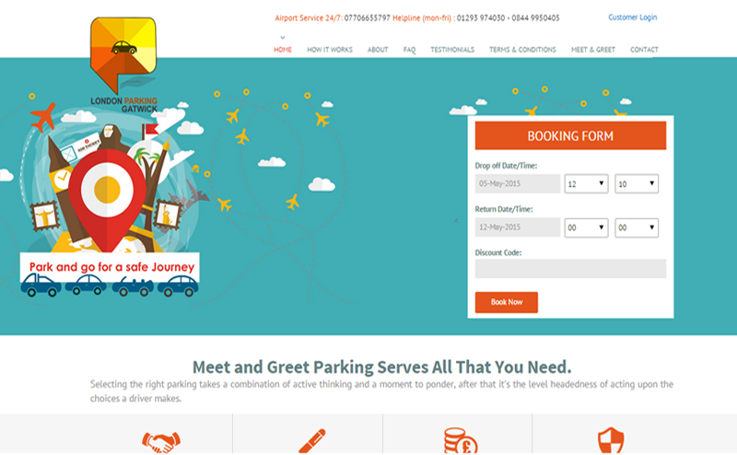The height and width of the screenshot is (455, 737).
Task: Open the Meet & Greet menu item
Action: coord(592,50)
